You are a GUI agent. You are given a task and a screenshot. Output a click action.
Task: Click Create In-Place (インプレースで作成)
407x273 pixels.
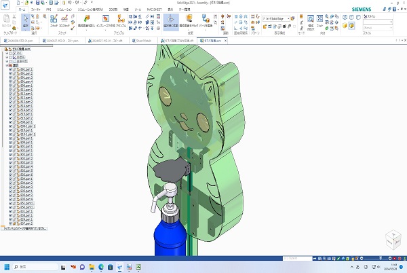click(x=105, y=21)
